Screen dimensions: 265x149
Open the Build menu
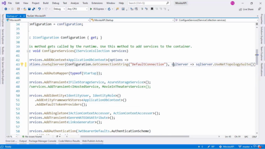pyautogui.click(x=46, y=3)
